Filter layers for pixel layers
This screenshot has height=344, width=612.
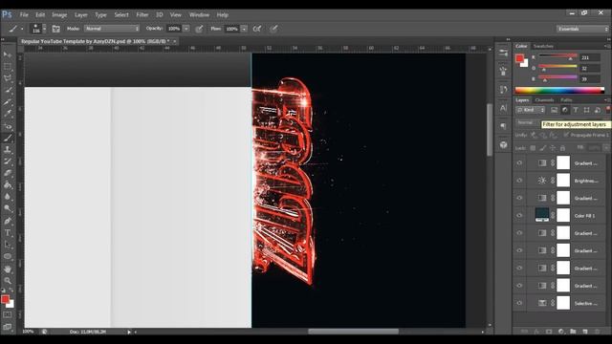coord(554,111)
